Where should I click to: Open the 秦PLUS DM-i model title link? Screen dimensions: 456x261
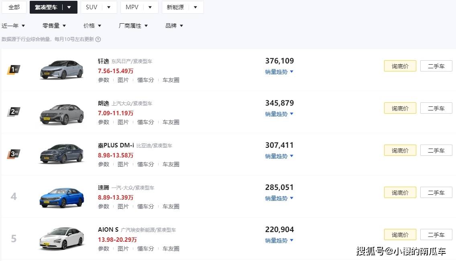(116, 145)
